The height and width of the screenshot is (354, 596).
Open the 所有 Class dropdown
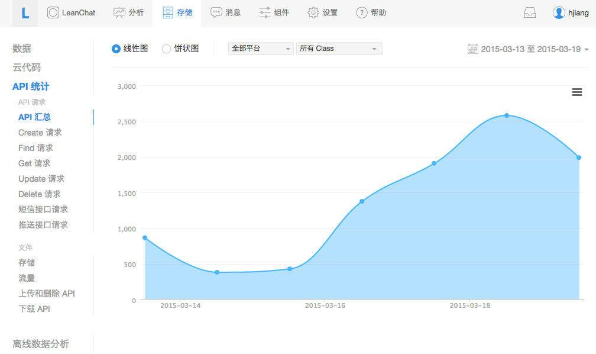point(339,49)
